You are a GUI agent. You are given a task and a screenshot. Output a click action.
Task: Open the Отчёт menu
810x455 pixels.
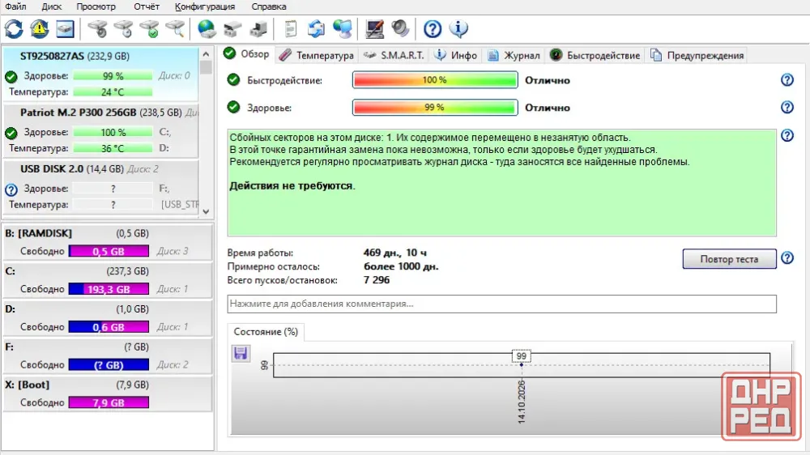tap(146, 6)
